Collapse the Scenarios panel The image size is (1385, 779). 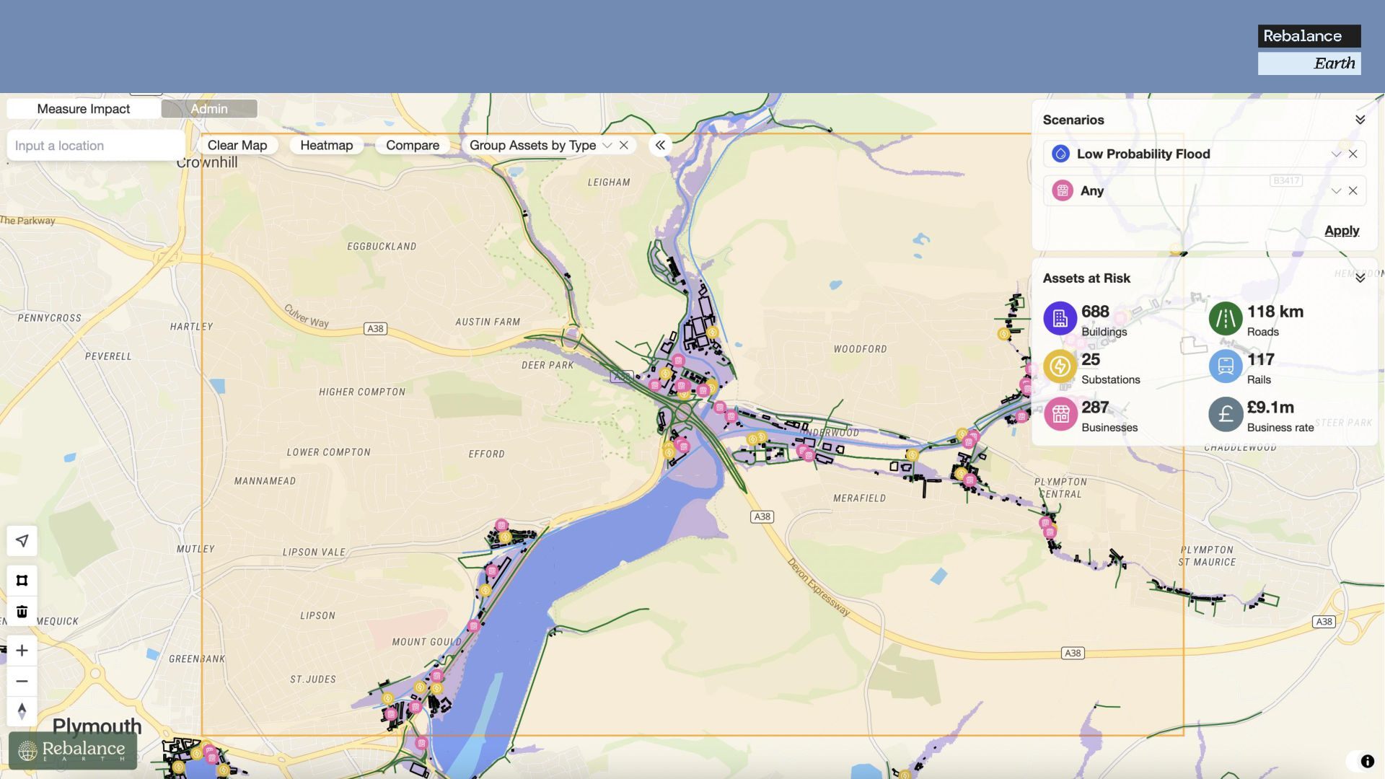(1360, 120)
